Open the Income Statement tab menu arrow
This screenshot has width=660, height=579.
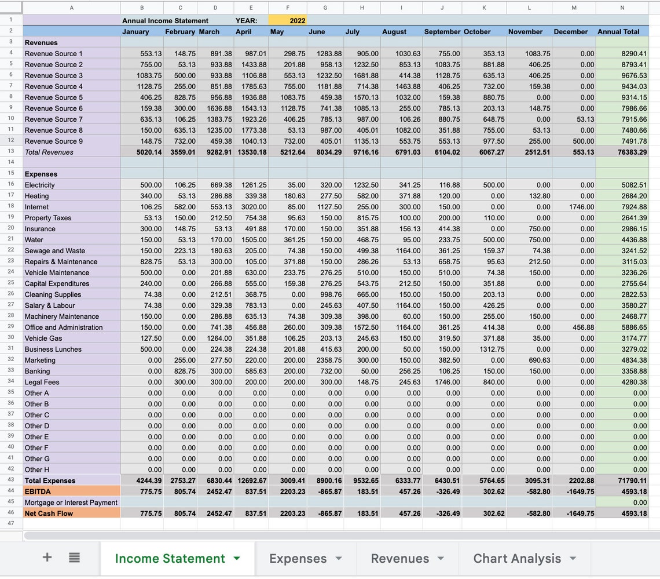point(237,558)
